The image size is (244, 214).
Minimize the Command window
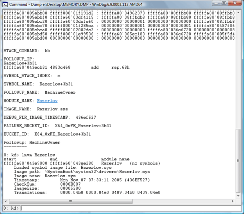tap(216, 3)
